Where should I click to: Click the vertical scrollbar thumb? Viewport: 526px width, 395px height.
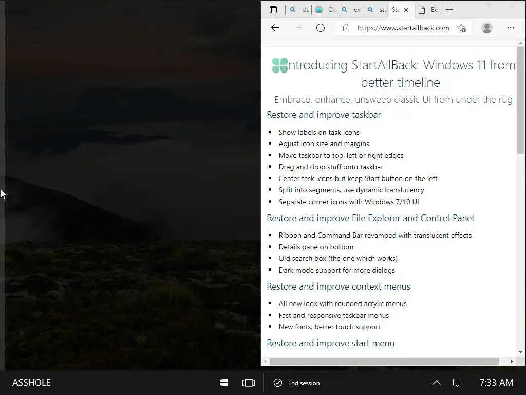(x=520, y=100)
